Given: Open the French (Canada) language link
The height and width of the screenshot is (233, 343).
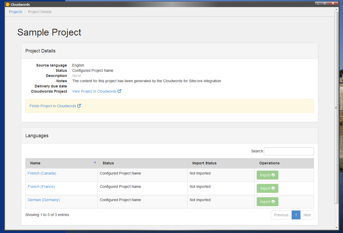Looking at the screenshot, I should click(42, 173).
